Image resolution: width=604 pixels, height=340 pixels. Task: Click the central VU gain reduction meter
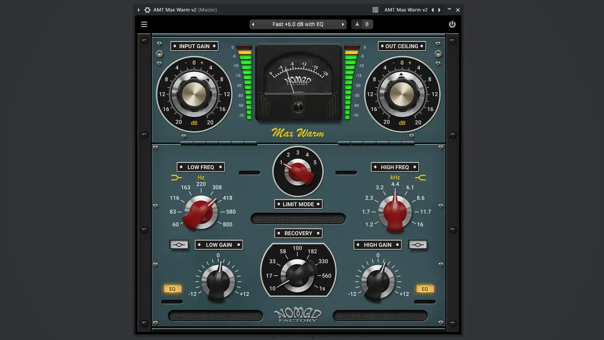[298, 82]
